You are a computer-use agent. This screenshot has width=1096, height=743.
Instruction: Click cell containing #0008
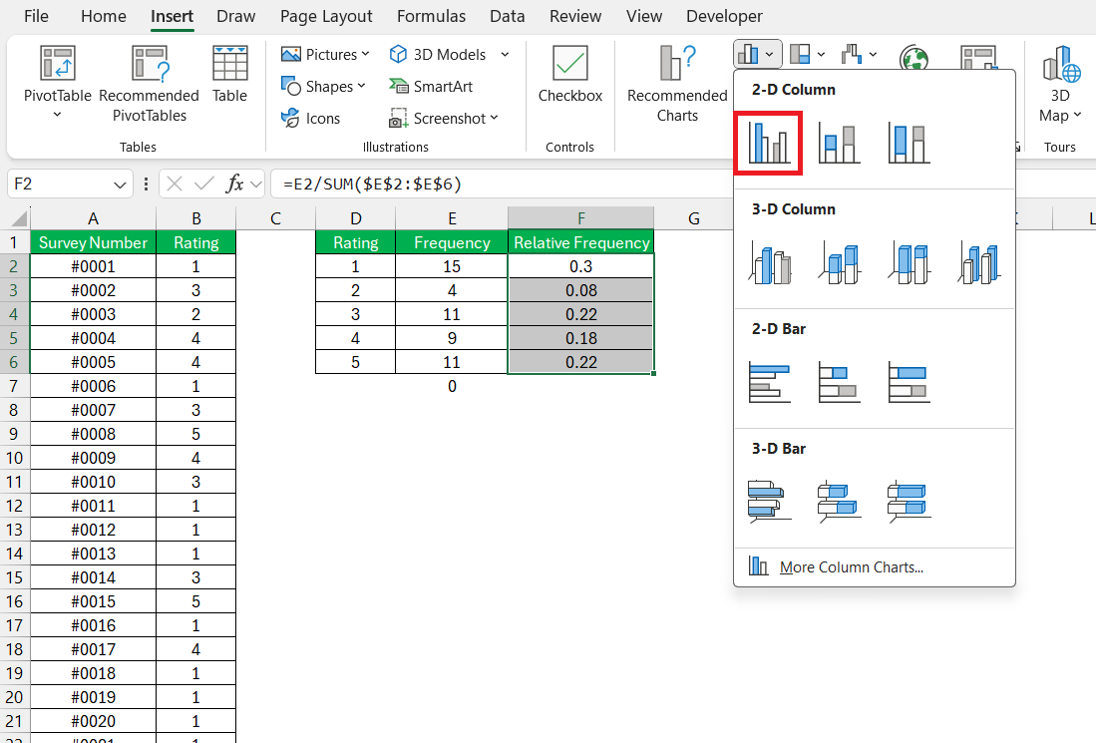(x=93, y=434)
